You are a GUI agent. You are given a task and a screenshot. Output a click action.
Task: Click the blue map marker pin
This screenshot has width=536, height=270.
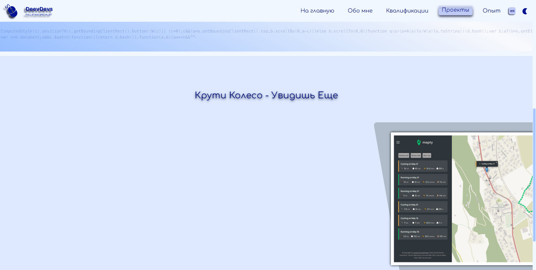click(487, 169)
